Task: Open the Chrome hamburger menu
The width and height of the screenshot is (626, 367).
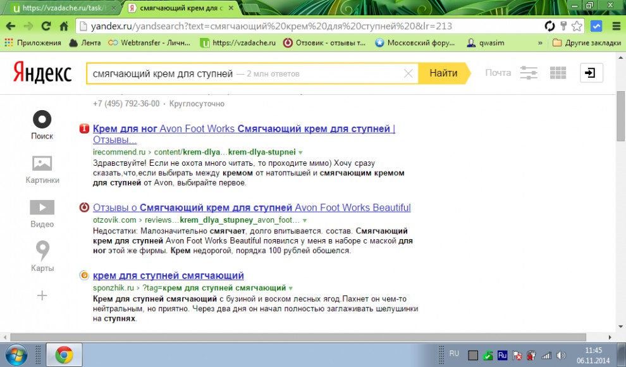Action: pos(616,27)
